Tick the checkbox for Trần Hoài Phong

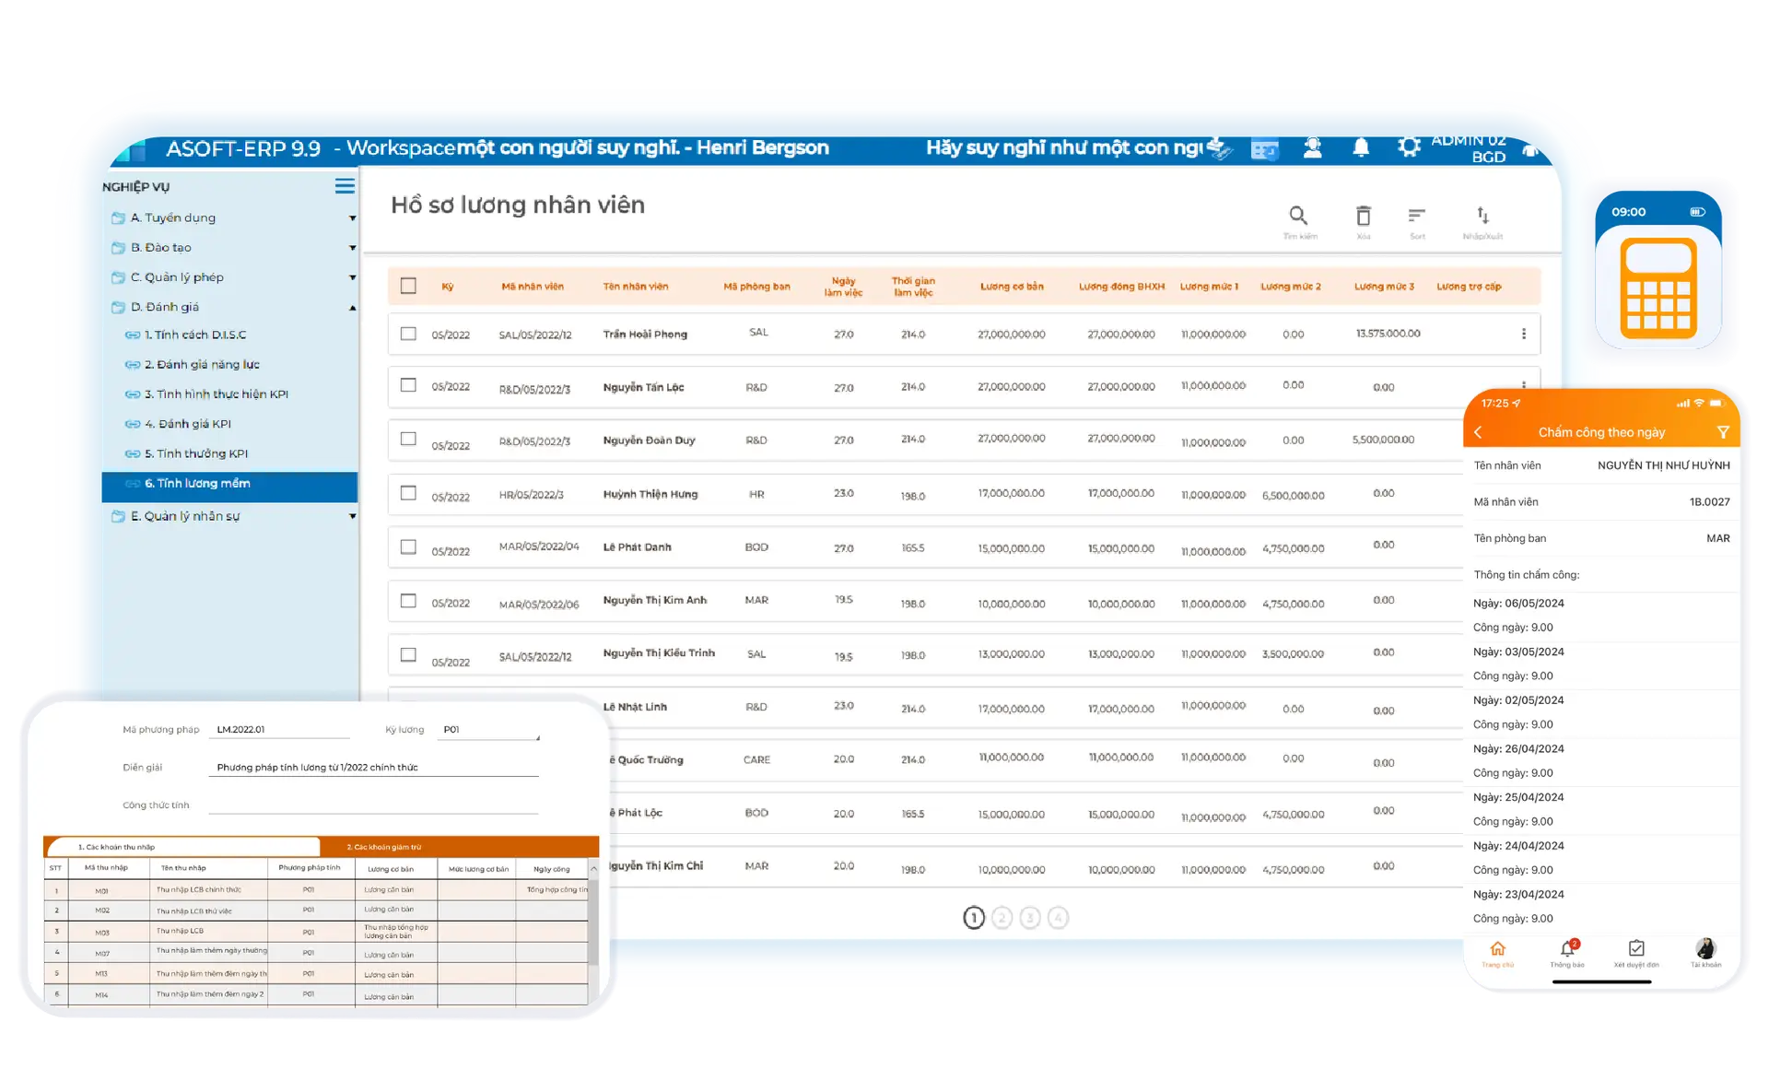tap(408, 334)
